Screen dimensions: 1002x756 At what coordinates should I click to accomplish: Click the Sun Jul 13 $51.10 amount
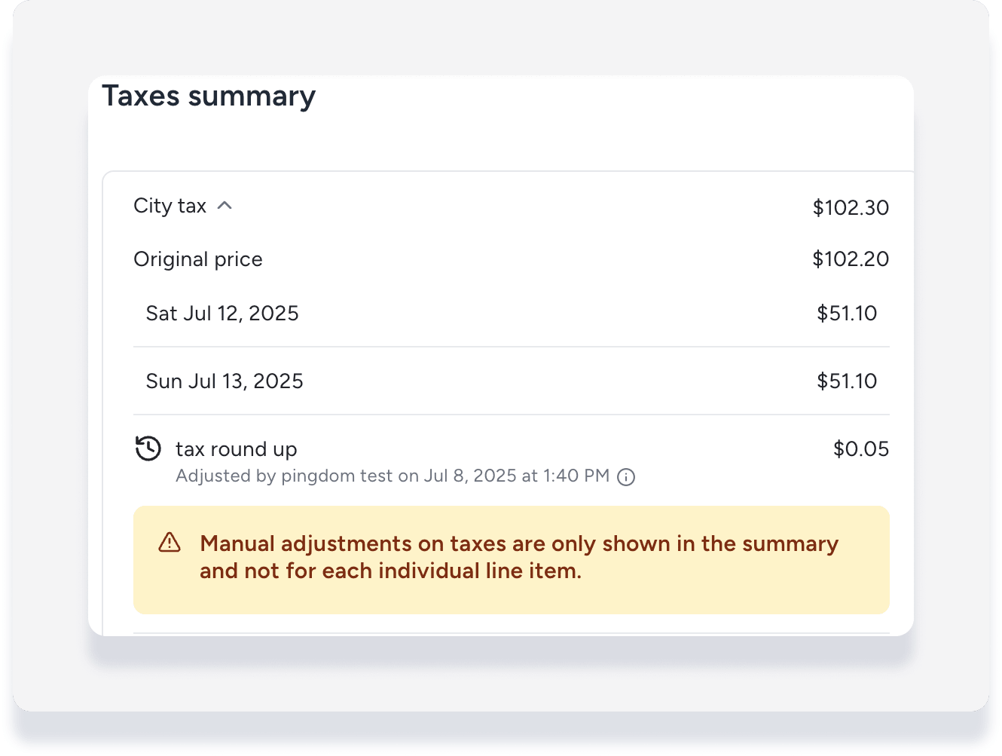[x=847, y=381]
